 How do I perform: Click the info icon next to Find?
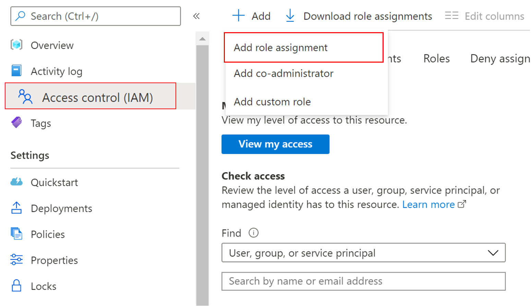(253, 233)
